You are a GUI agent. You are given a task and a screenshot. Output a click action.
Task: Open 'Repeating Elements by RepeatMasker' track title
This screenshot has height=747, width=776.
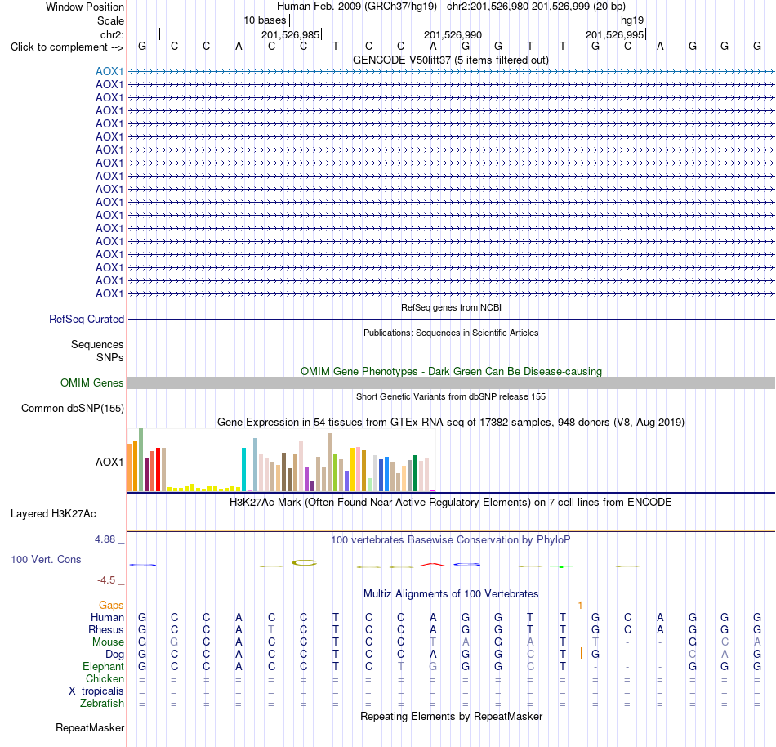pyautogui.click(x=451, y=716)
